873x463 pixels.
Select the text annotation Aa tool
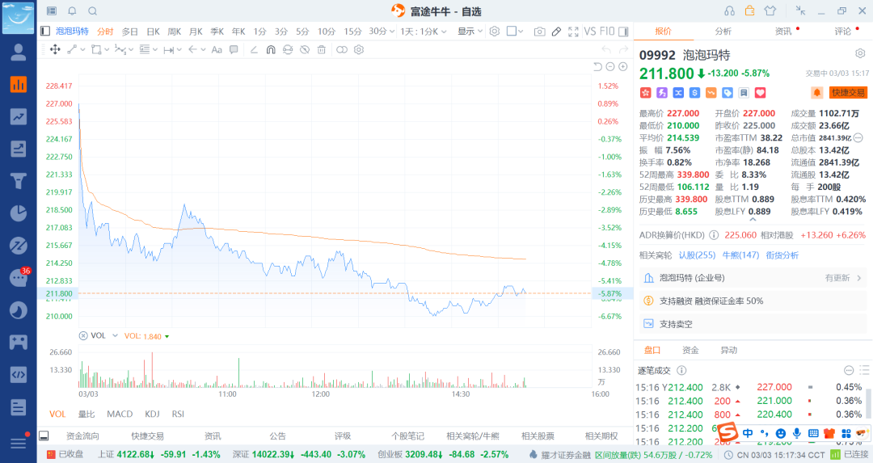(217, 49)
